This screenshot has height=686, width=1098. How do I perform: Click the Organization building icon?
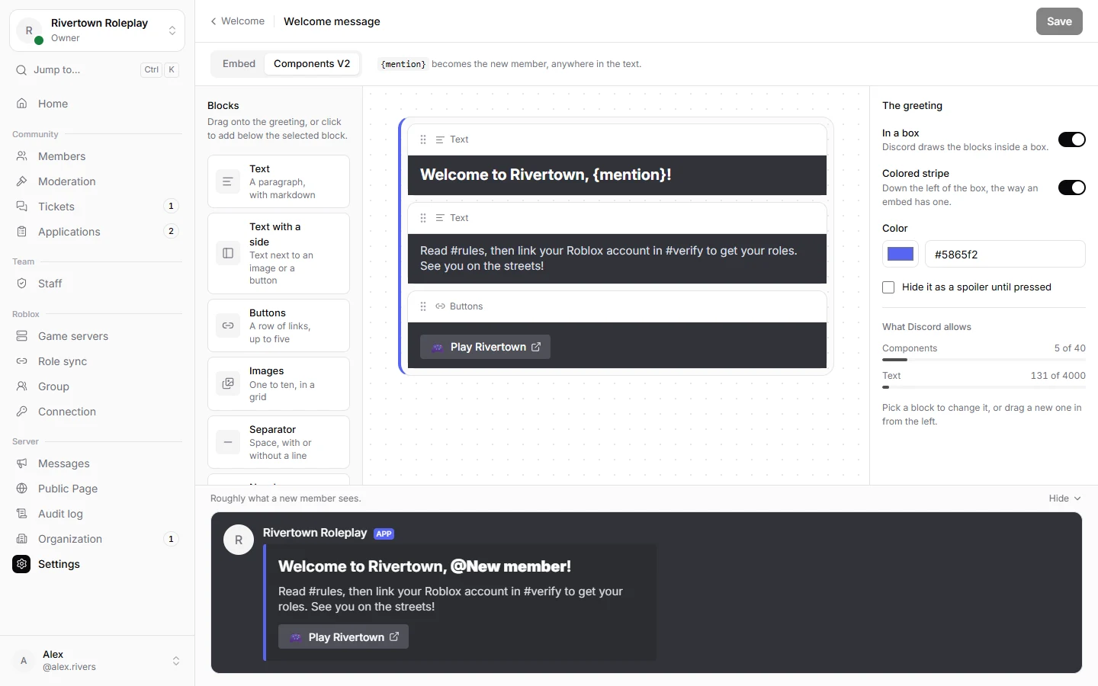click(22, 539)
